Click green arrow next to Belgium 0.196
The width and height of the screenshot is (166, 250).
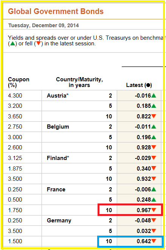[x=154, y=137]
